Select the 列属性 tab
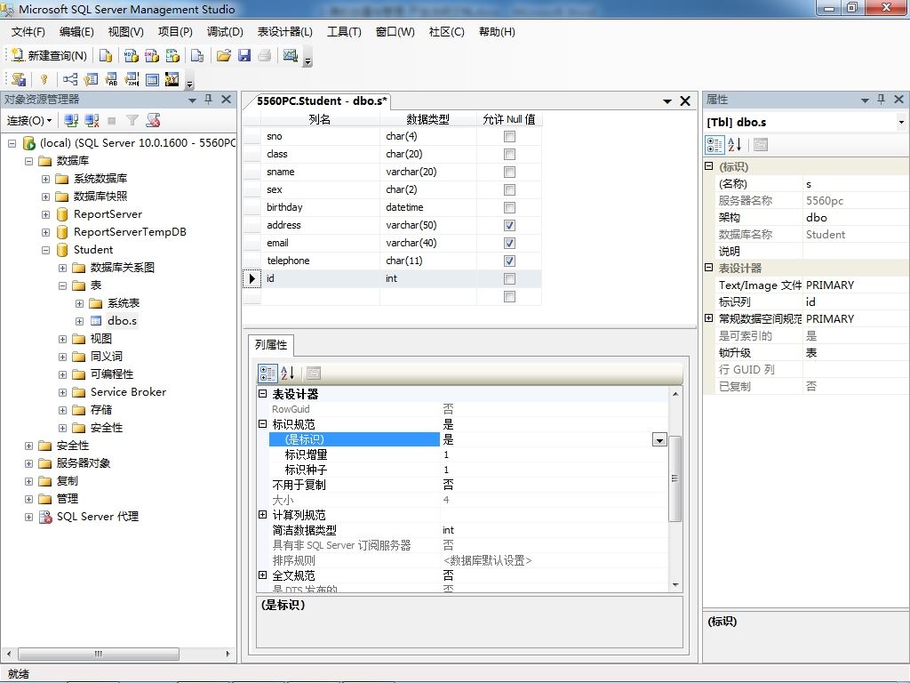 tap(271, 345)
